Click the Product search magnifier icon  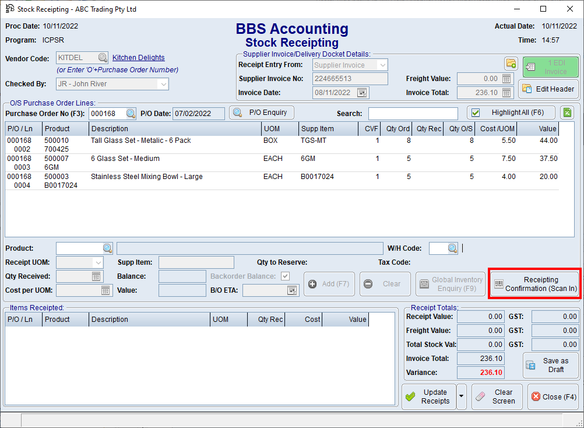107,248
